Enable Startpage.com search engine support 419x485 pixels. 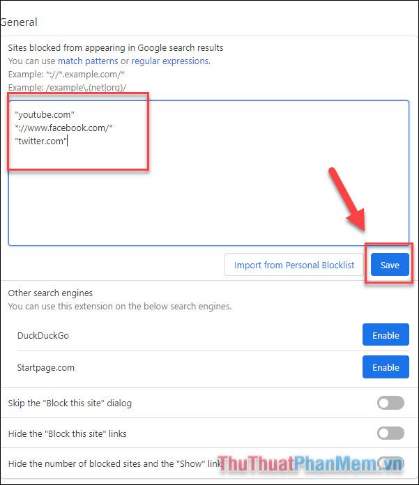point(386,367)
